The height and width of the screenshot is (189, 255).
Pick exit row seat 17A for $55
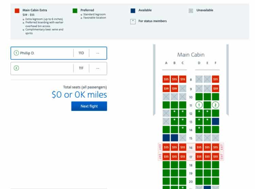[x=166, y=157]
